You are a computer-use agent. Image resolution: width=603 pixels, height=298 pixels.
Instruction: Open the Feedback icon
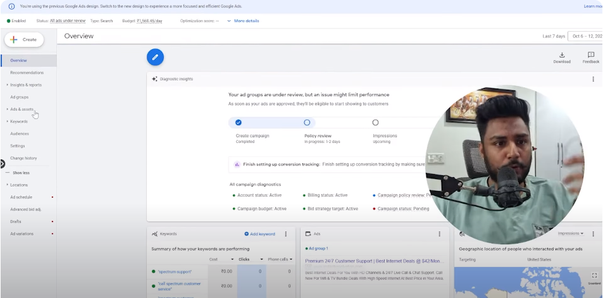(x=591, y=56)
